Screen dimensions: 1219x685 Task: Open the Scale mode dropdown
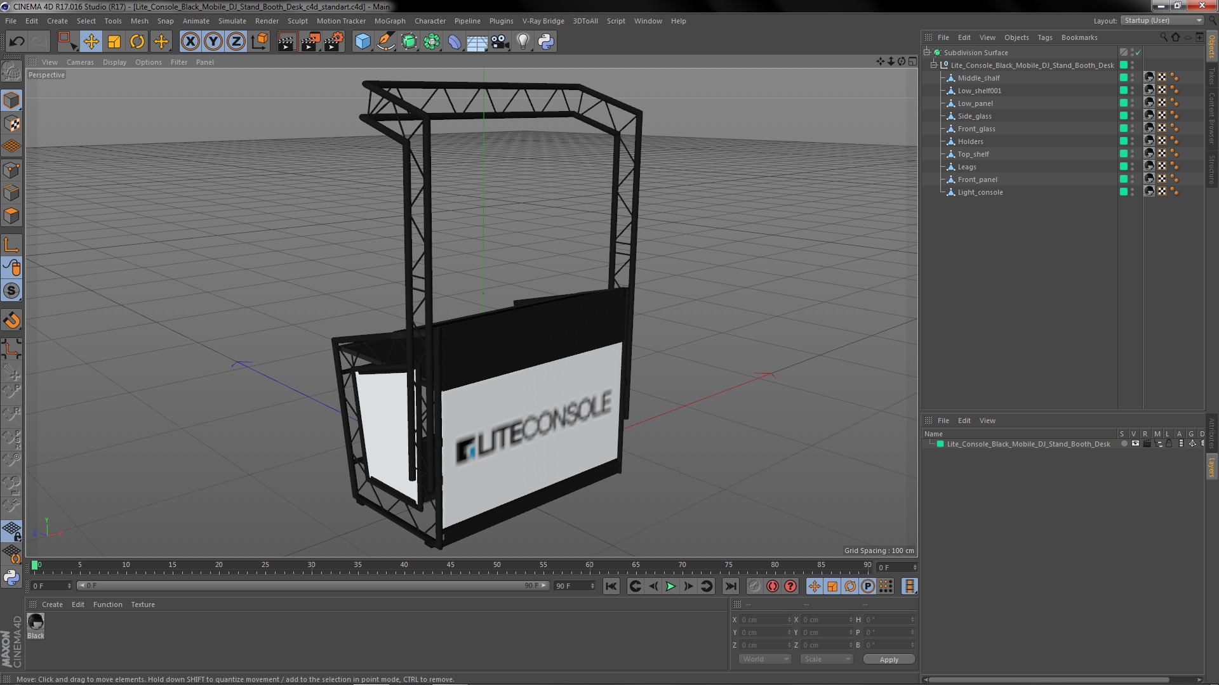click(x=826, y=659)
